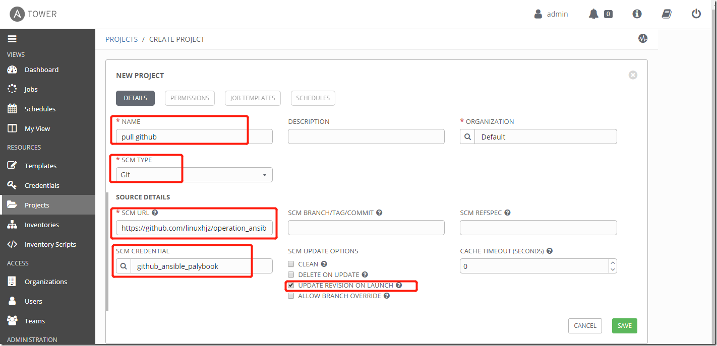This screenshot has width=717, height=346.
Task: Click the Organization lookup search icon
Action: [x=467, y=136]
